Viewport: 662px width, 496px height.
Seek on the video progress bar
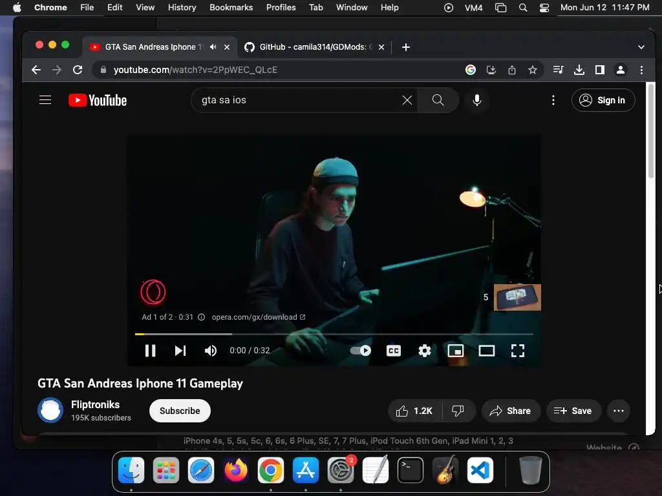click(x=334, y=334)
